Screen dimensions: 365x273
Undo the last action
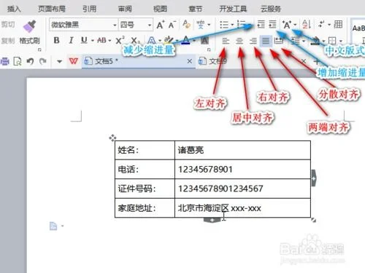30,61
